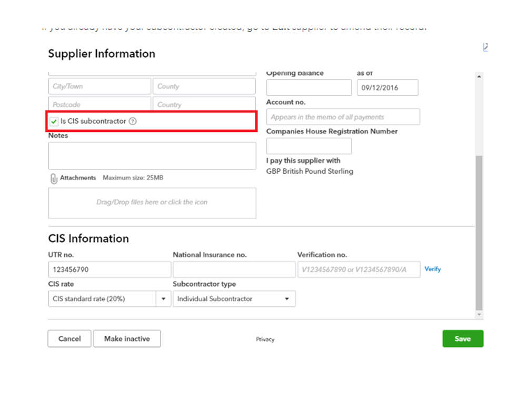Viewport: 526px width, 395px height.
Task: Focus the UTR no. field
Action: [110, 269]
